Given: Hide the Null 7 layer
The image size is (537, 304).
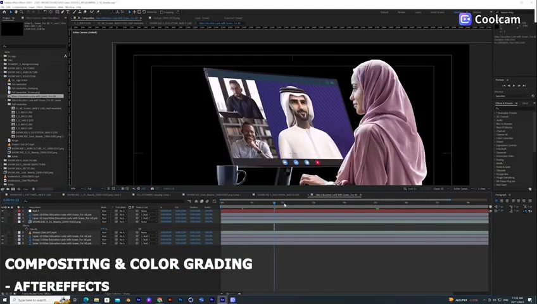Looking at the screenshot, I should [x=3, y=211].
